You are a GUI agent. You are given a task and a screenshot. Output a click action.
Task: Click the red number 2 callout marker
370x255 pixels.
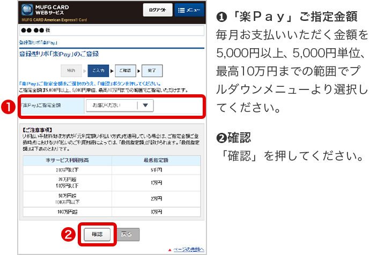pyautogui.click(x=68, y=234)
